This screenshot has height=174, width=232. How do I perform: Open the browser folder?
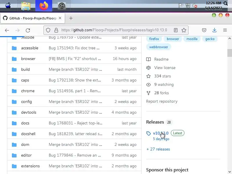pyautogui.click(x=28, y=59)
